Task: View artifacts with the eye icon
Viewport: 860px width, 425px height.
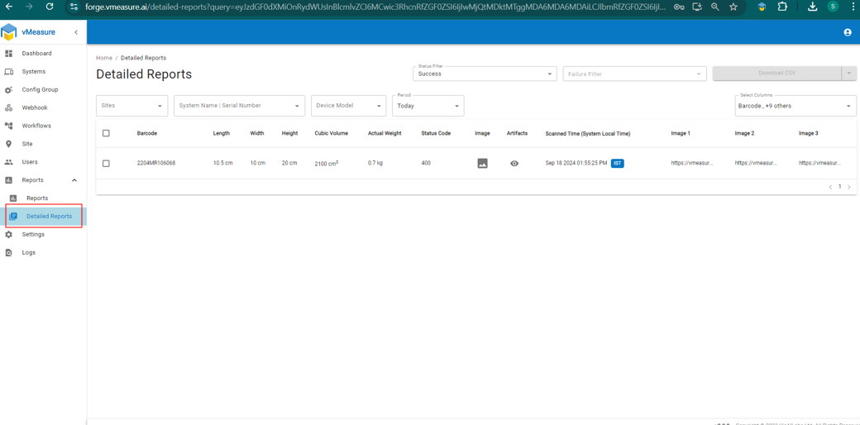Action: point(514,164)
